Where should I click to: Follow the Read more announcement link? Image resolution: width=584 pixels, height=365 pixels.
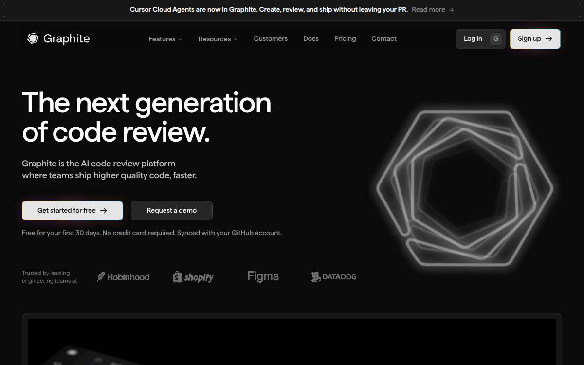click(433, 10)
